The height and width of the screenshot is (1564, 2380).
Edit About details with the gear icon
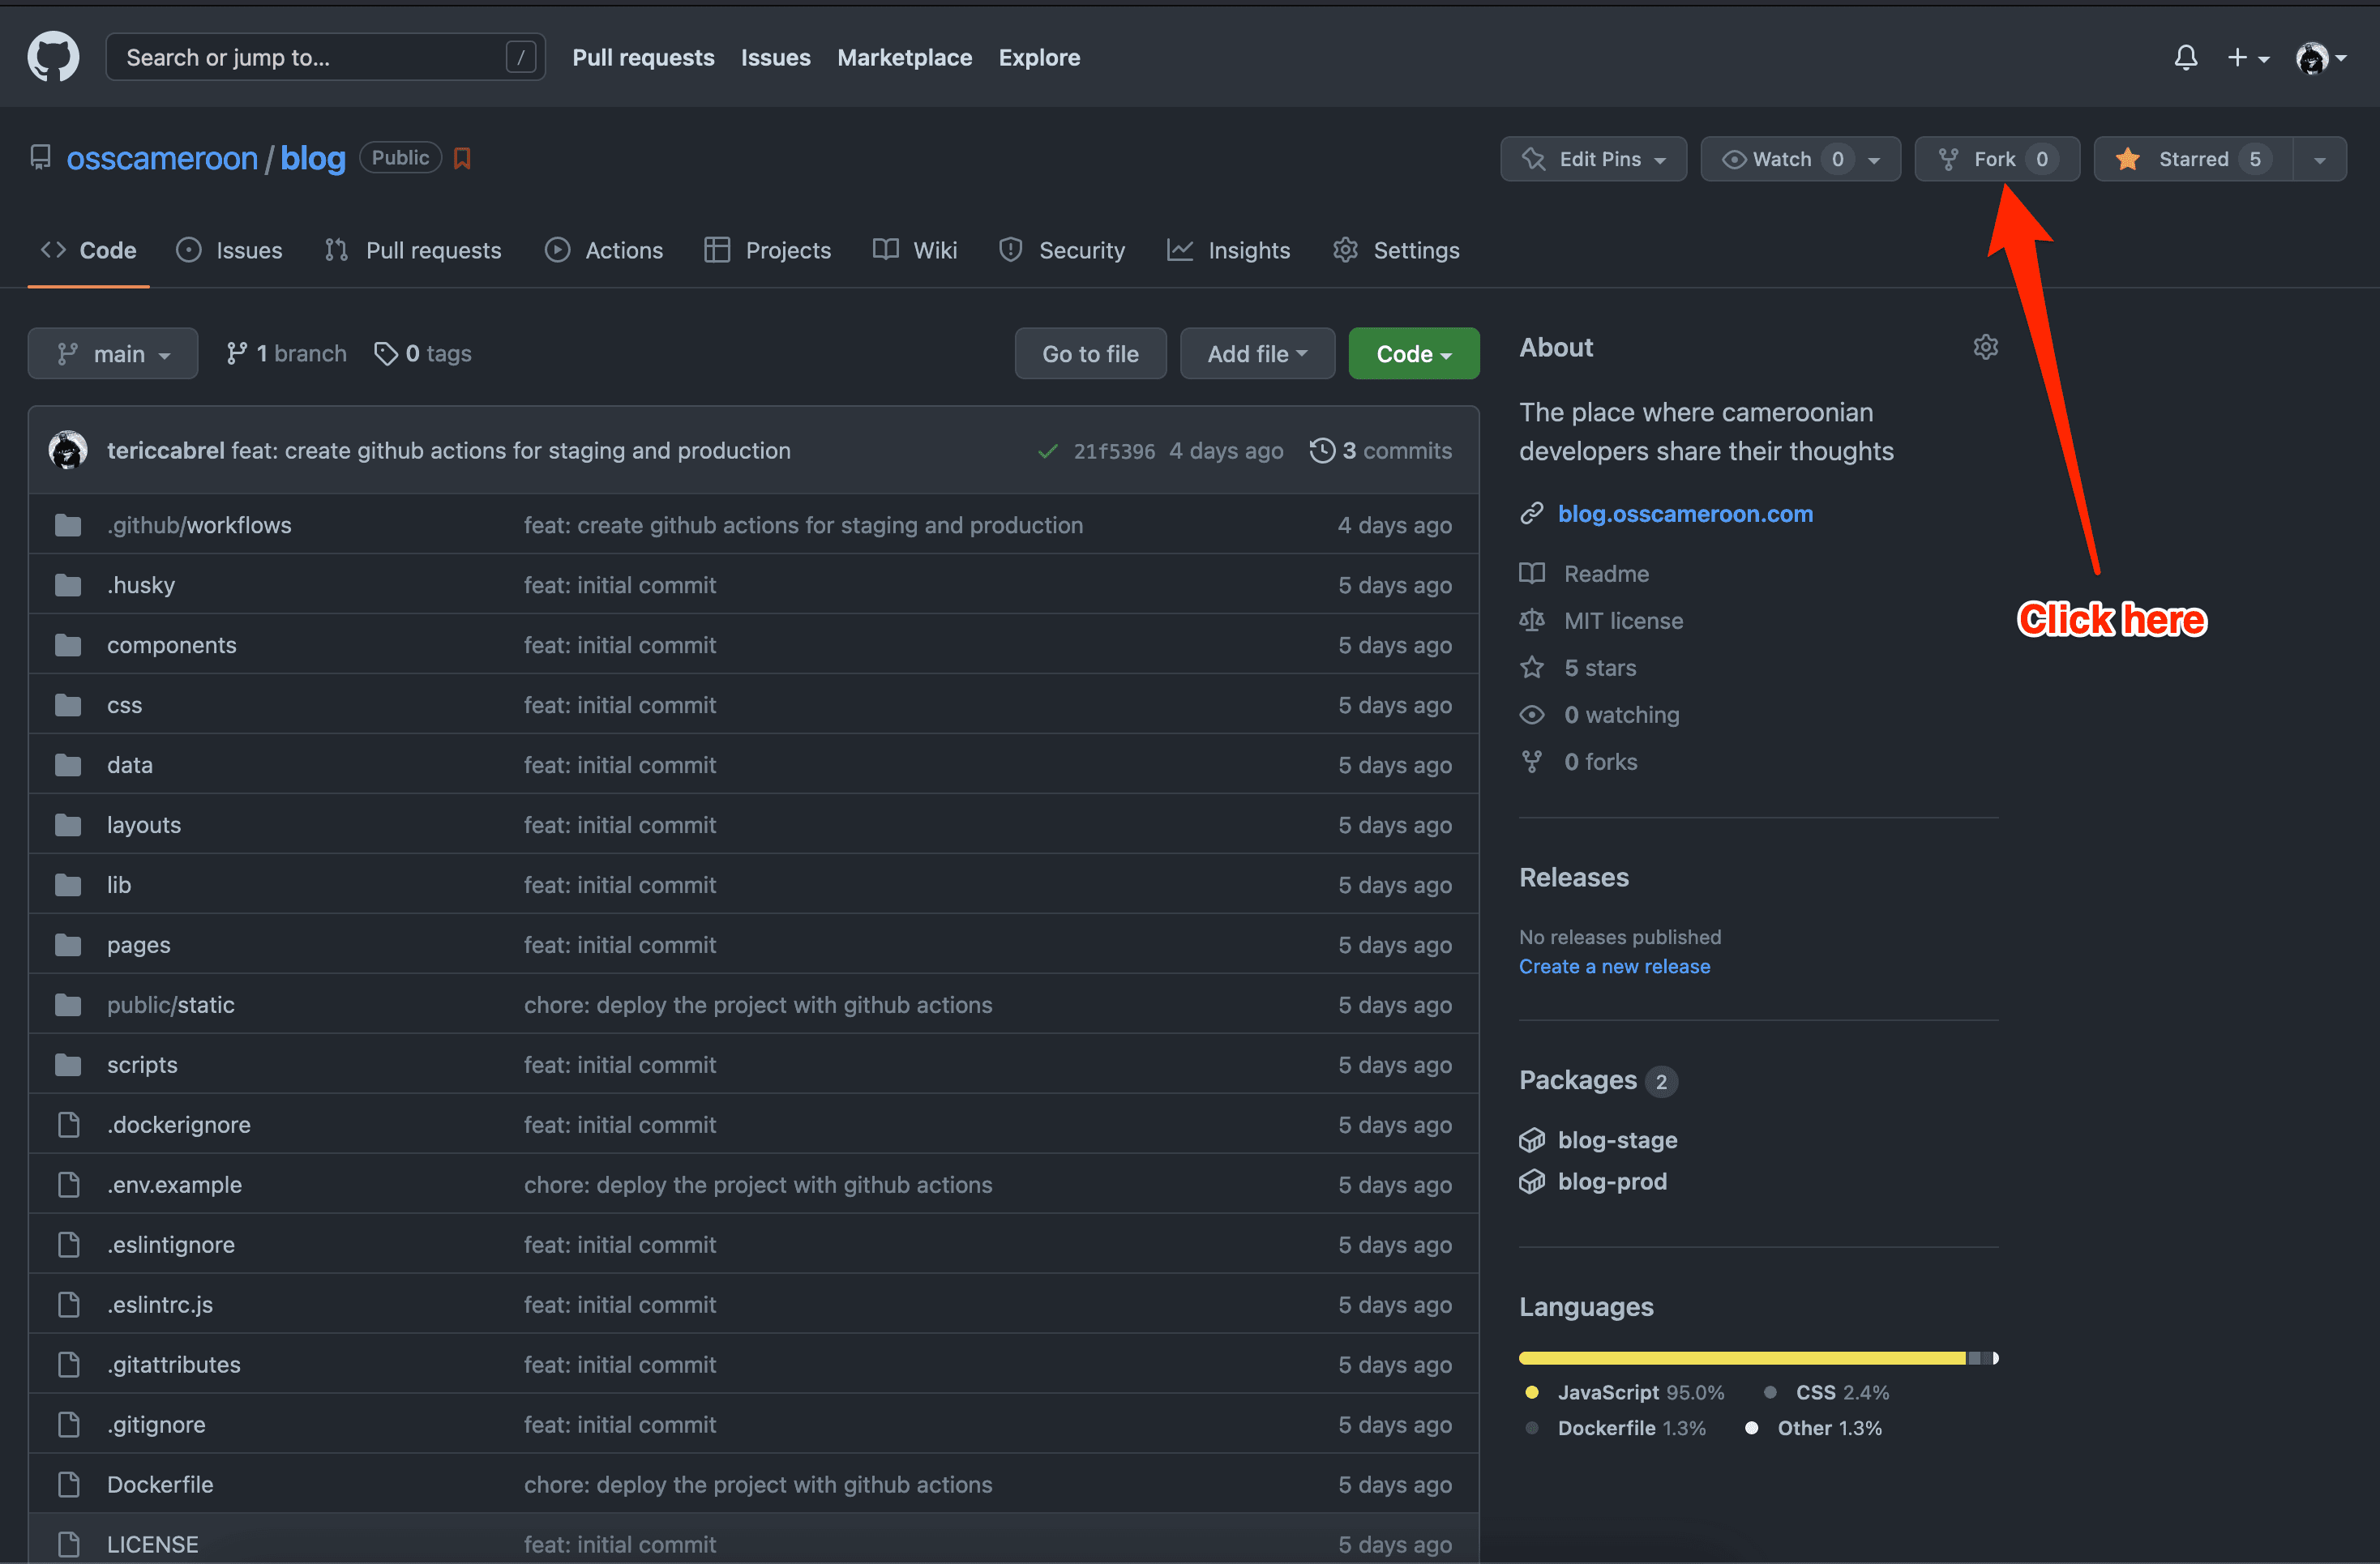tap(1985, 347)
